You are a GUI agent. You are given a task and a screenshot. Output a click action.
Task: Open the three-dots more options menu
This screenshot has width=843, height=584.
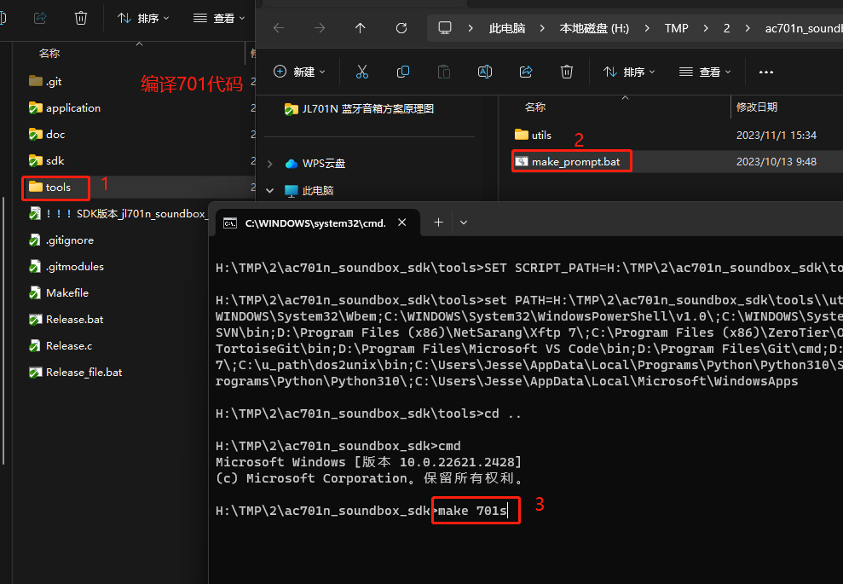point(766,72)
